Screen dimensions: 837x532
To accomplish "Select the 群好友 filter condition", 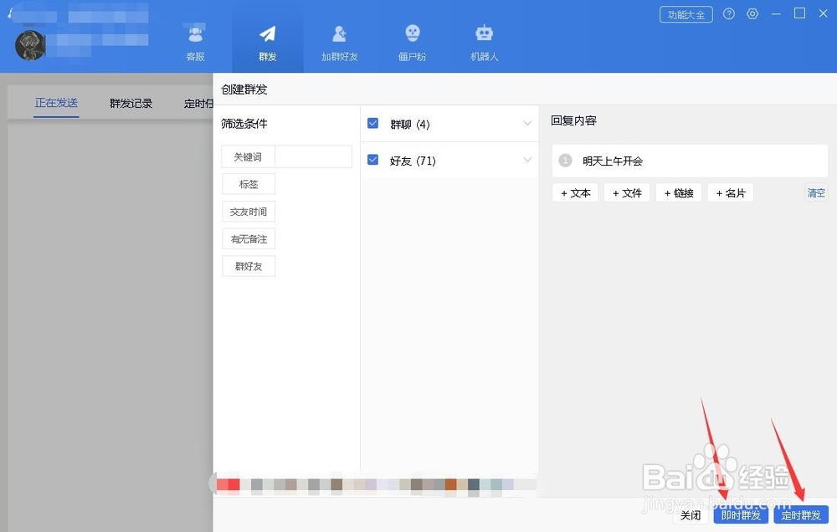I will tap(249, 266).
